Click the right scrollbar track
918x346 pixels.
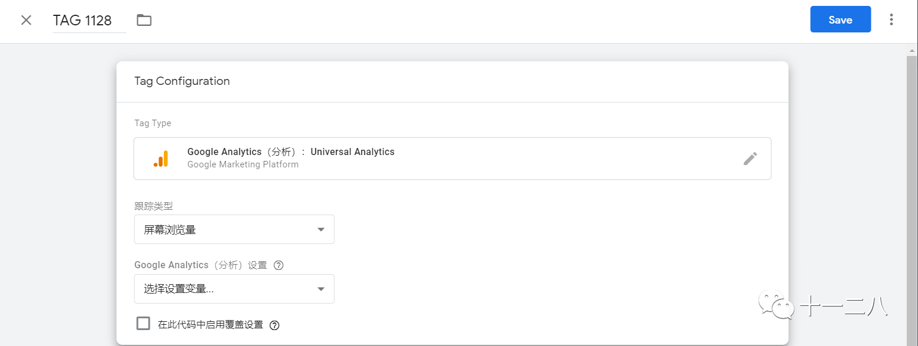pyautogui.click(x=912, y=206)
